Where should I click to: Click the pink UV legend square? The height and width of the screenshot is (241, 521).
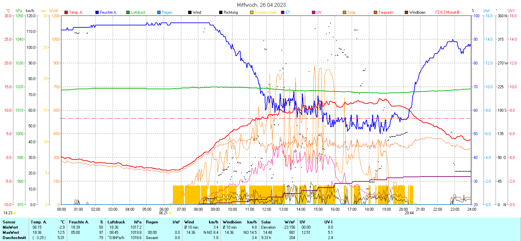[x=314, y=12]
